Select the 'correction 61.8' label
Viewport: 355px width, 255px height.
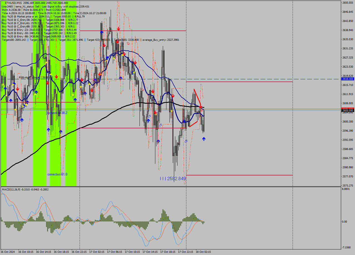point(57,174)
